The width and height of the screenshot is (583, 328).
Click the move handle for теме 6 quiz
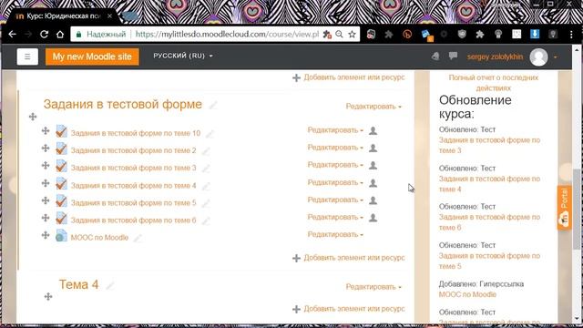coord(46,218)
